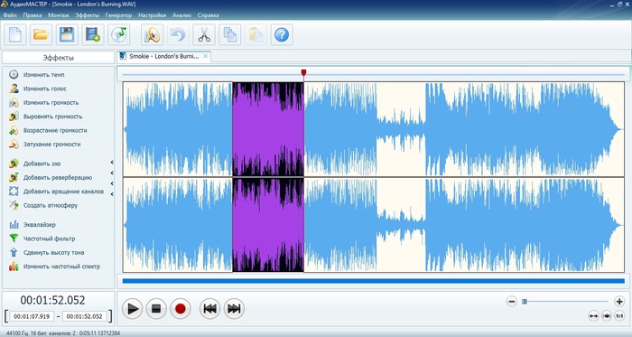632x337 pixels.
Task: Close the Smokie - London's Burning tab
Action: click(205, 56)
